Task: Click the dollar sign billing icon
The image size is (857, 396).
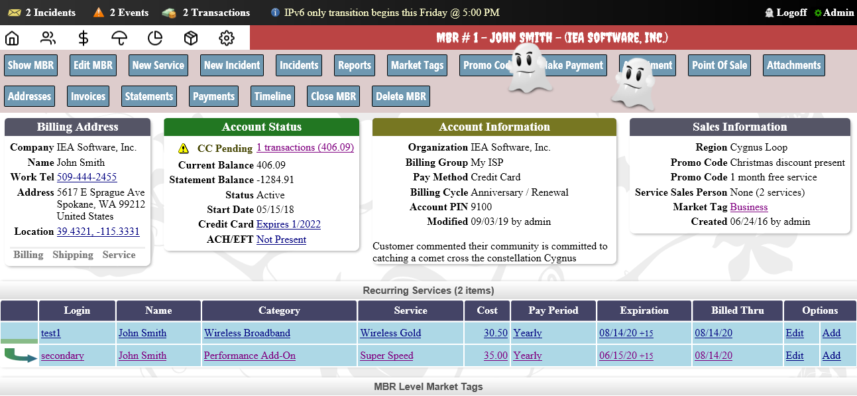Action: (84, 38)
